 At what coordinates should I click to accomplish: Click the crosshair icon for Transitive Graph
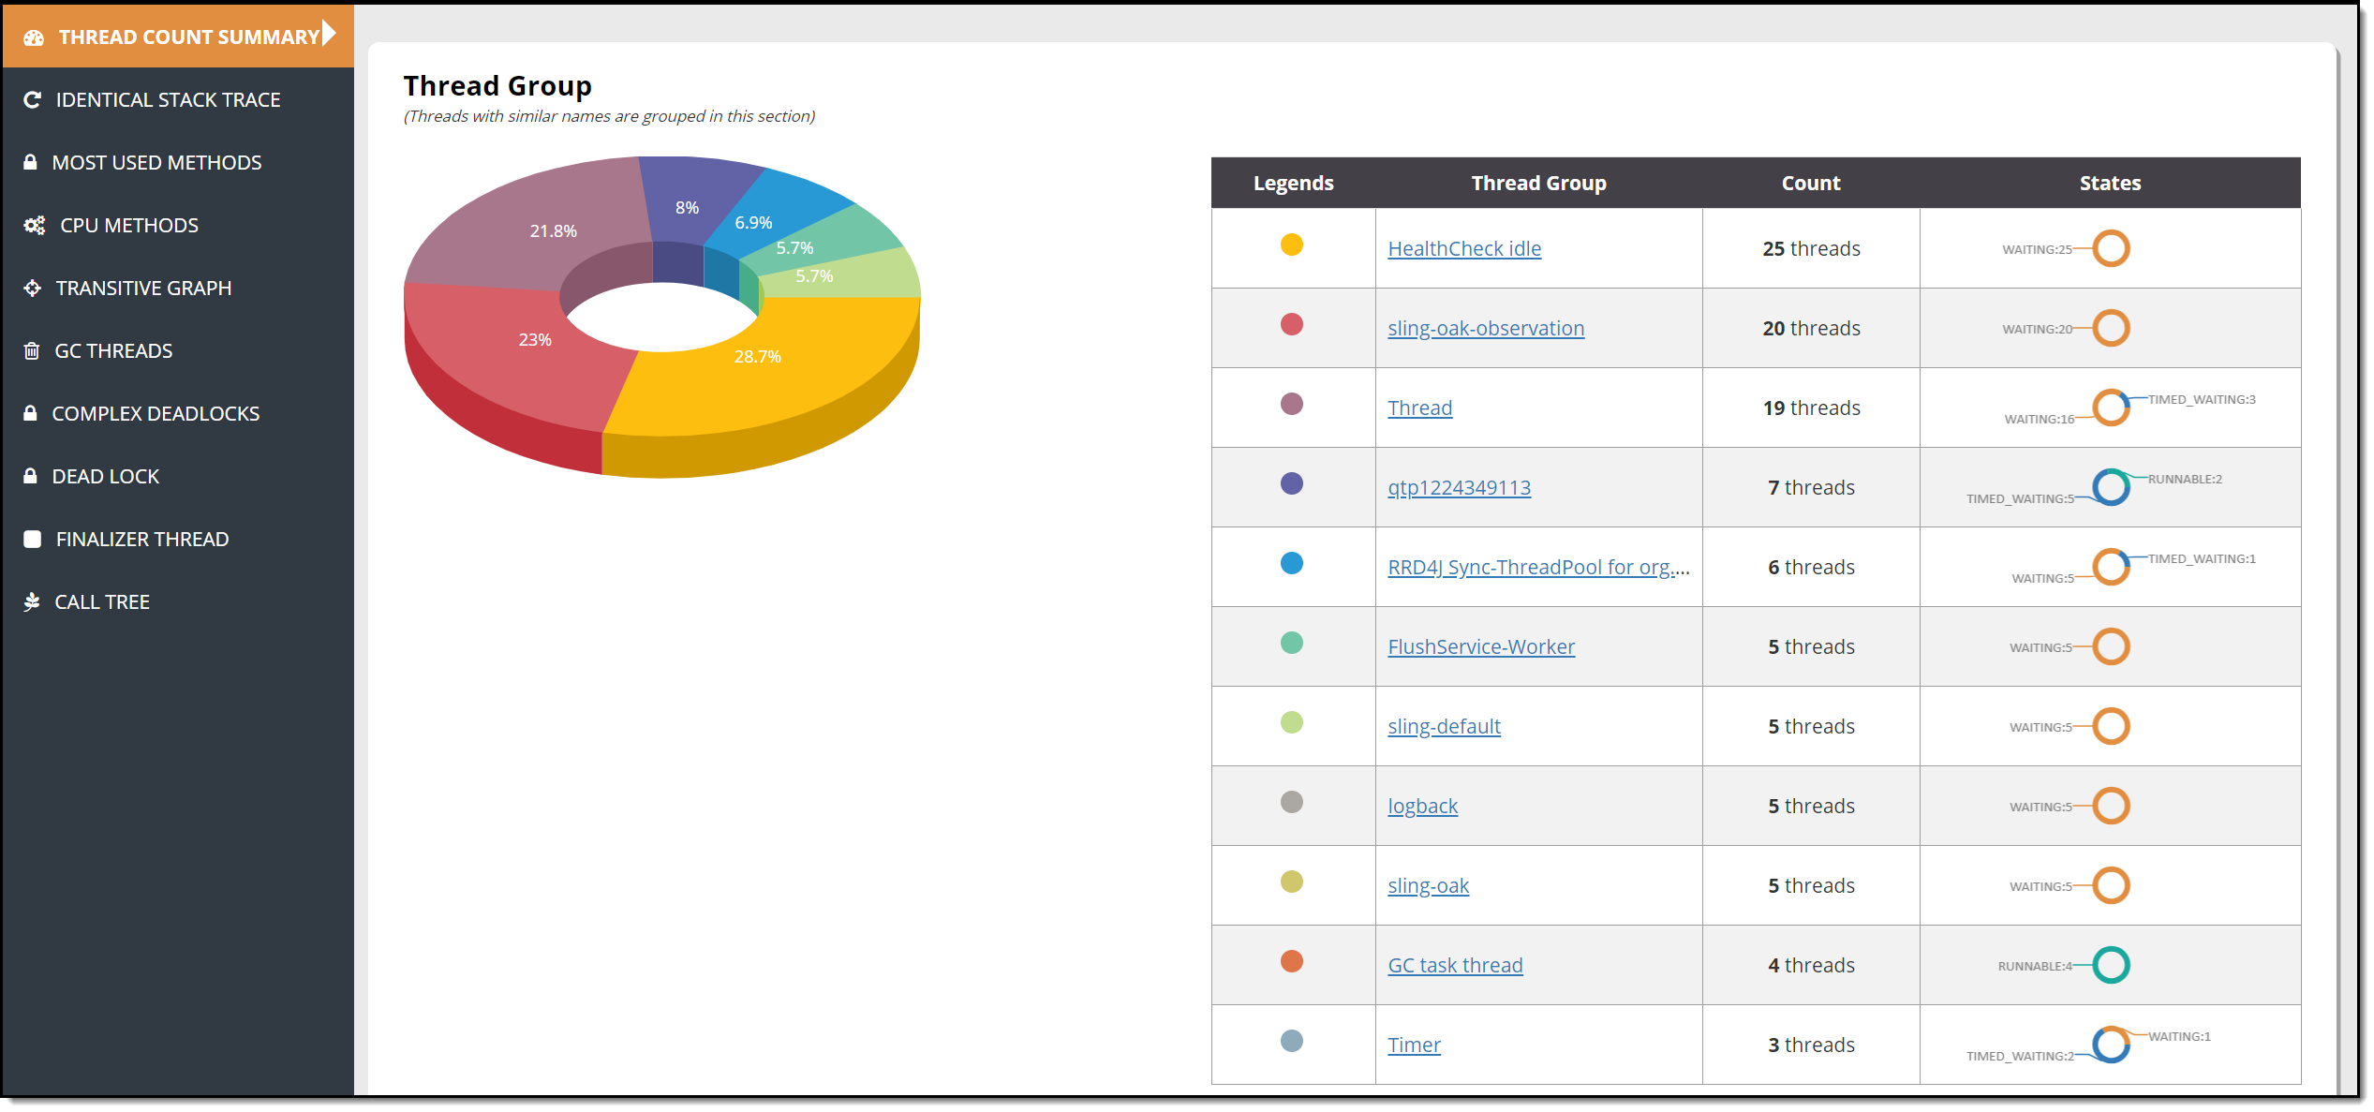tap(32, 289)
